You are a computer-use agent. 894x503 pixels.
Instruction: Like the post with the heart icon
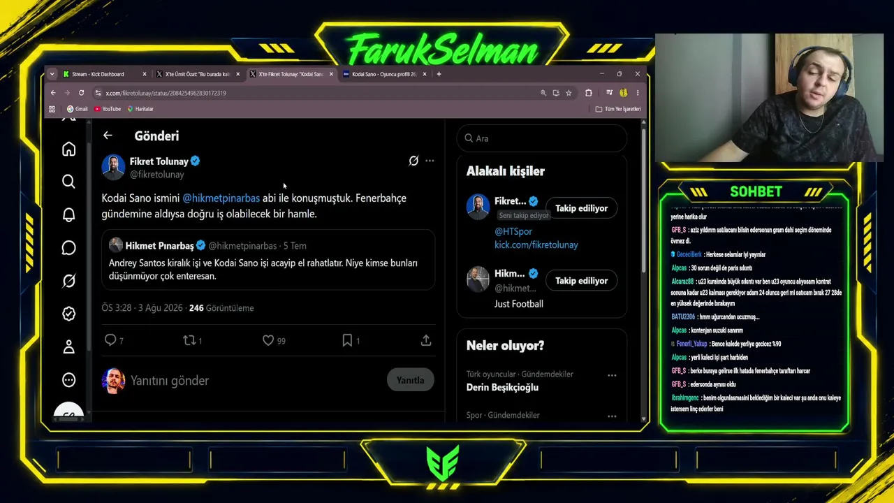268,340
